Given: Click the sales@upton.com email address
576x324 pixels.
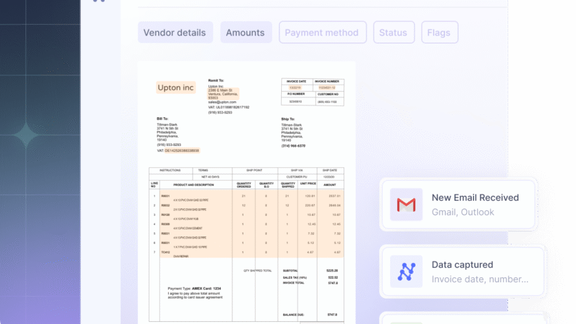Looking at the screenshot, I should 222,102.
